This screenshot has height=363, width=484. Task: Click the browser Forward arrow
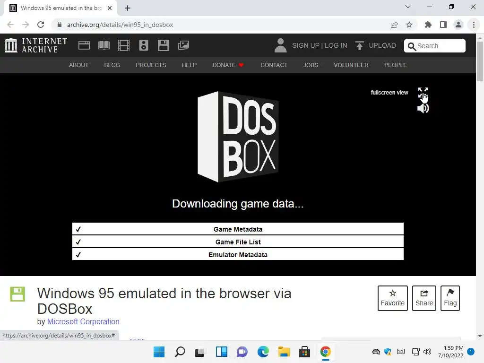(x=26, y=25)
